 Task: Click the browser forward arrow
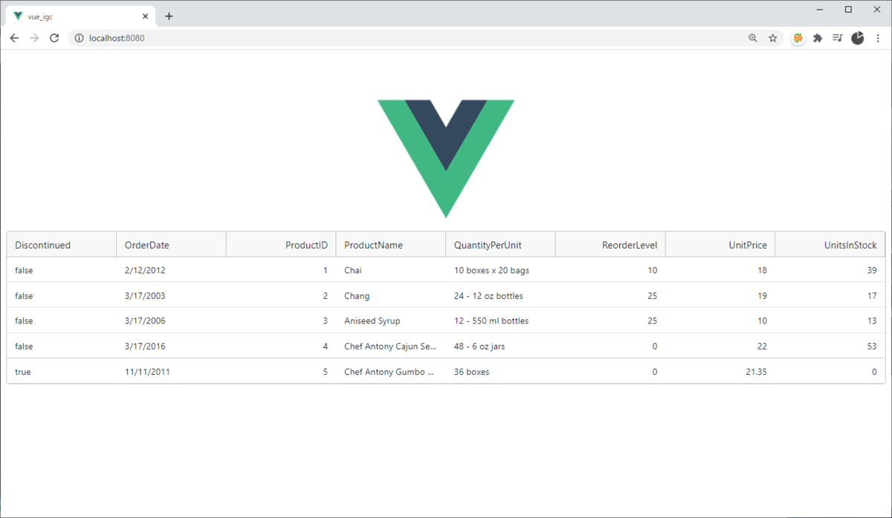pyautogui.click(x=34, y=38)
